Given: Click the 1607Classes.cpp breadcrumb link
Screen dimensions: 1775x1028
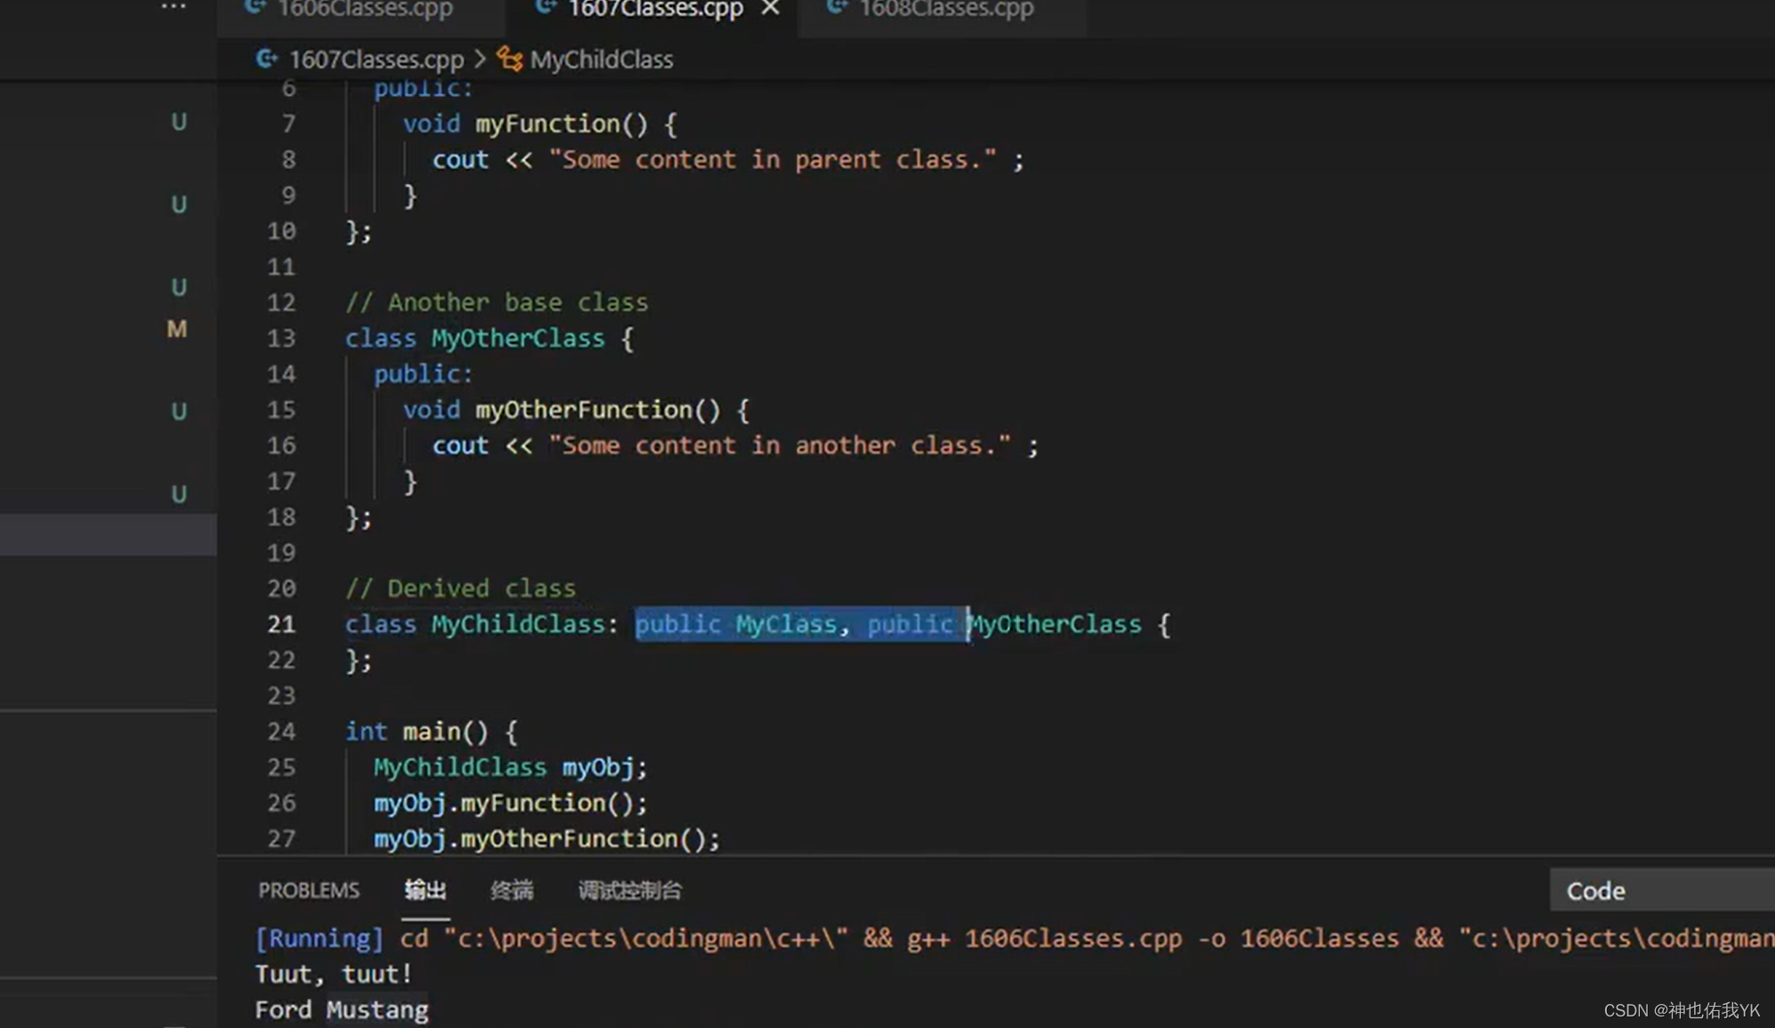Looking at the screenshot, I should coord(376,60).
